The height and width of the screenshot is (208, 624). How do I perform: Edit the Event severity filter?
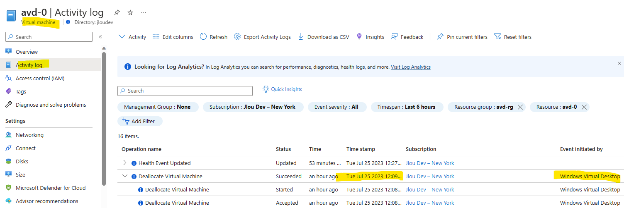(337, 107)
